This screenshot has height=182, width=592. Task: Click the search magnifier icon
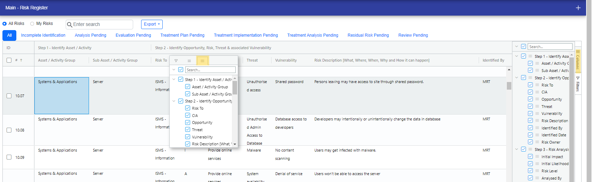click(70, 25)
